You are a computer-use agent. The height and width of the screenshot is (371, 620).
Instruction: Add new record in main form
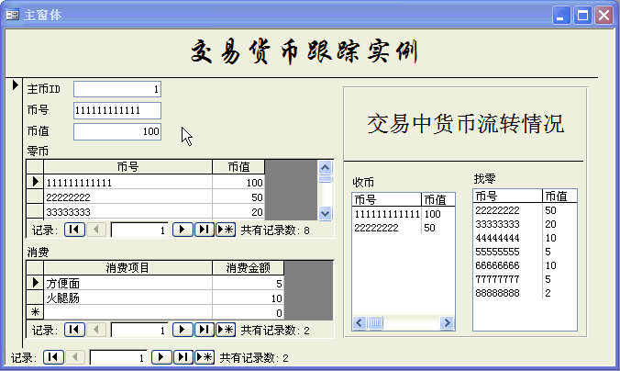pos(205,357)
